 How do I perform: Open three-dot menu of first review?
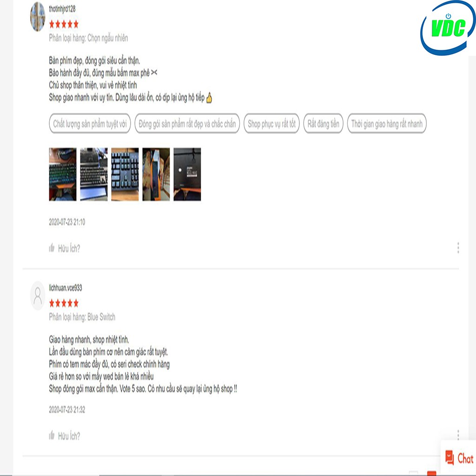pos(458,248)
